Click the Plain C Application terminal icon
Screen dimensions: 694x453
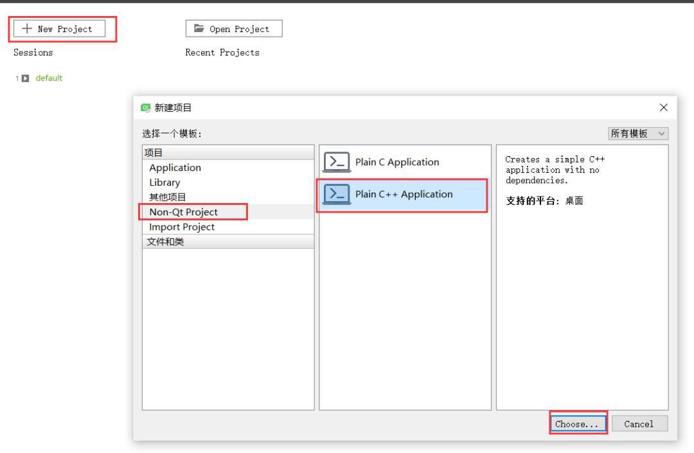(x=337, y=162)
